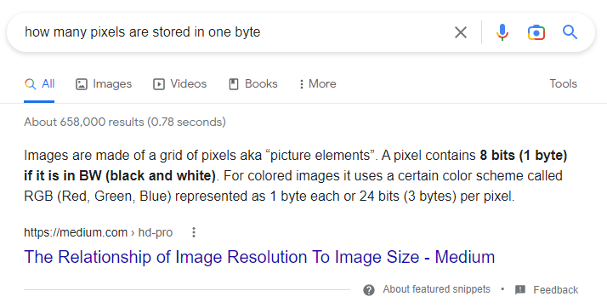The height and width of the screenshot is (308, 607).
Task: Click the Feedback link text
Action: point(555,290)
